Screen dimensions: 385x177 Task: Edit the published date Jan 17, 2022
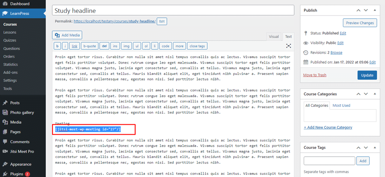372,62
